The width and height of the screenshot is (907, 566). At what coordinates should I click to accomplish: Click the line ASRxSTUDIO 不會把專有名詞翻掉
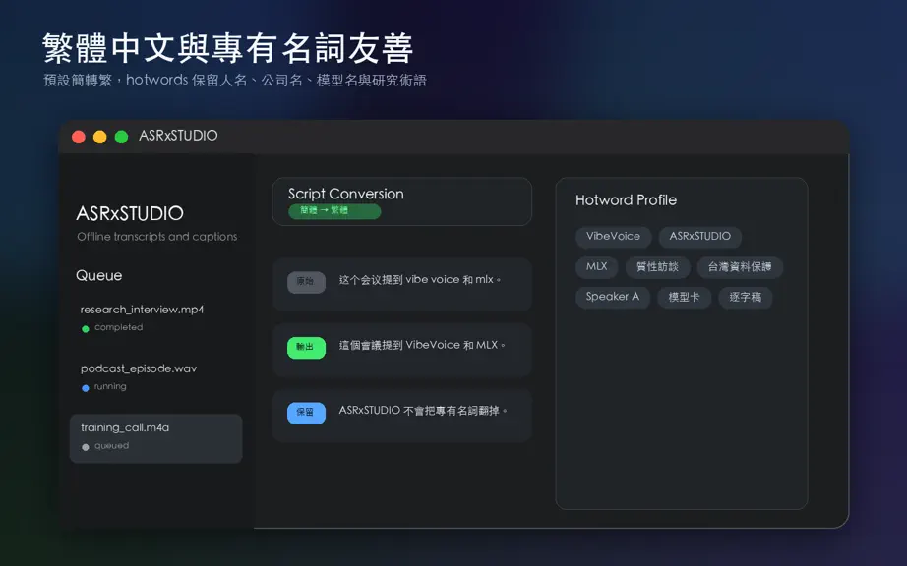(423, 410)
